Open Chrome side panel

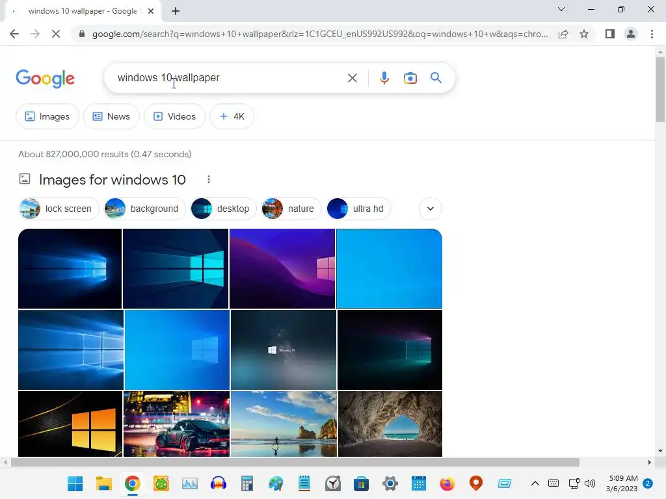coord(610,34)
